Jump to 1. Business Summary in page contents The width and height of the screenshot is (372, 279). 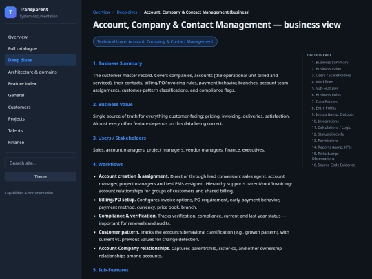tap(330, 63)
